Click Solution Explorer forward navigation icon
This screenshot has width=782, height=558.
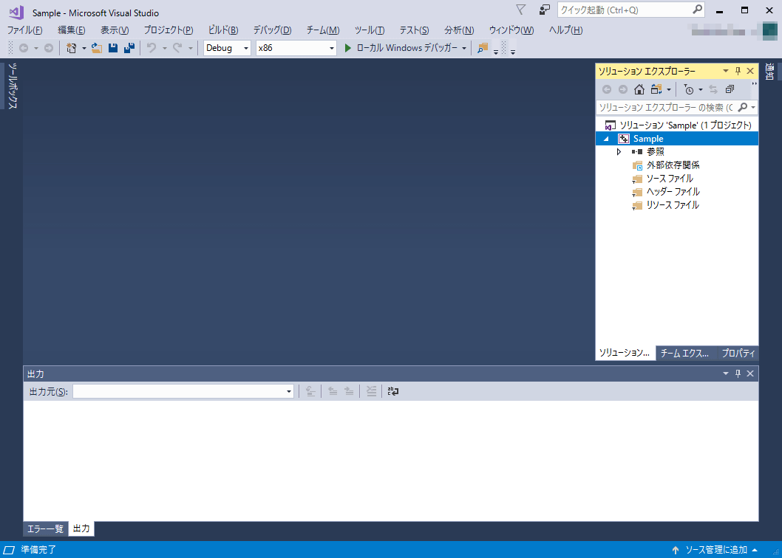(623, 90)
